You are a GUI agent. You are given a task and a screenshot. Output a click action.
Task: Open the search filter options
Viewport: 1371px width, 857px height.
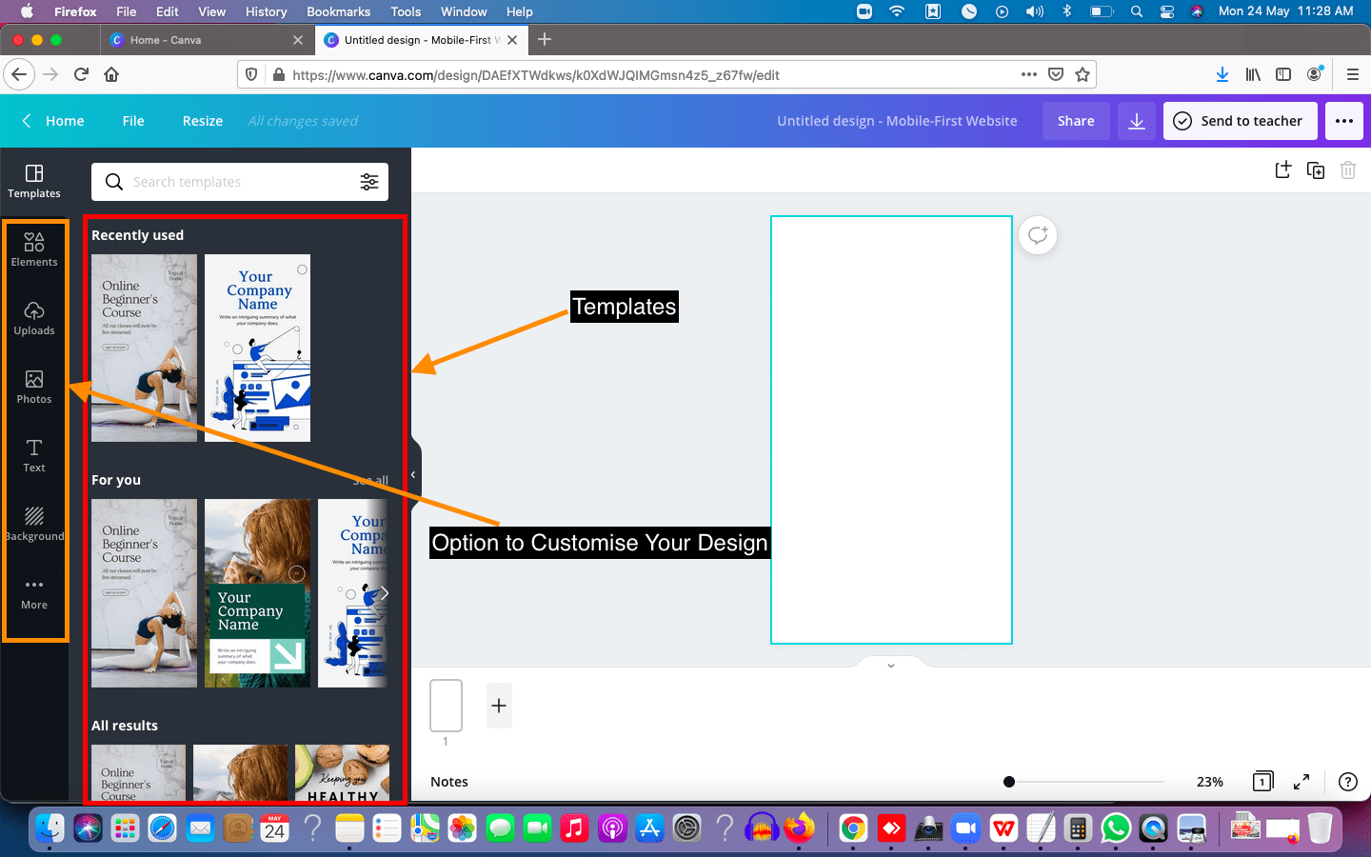tap(369, 181)
